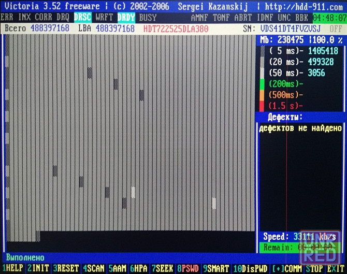Click the Victoria 3.52 freeware title

52,6
